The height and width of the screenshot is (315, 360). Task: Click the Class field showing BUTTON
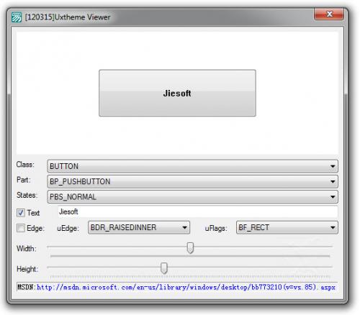(x=192, y=166)
